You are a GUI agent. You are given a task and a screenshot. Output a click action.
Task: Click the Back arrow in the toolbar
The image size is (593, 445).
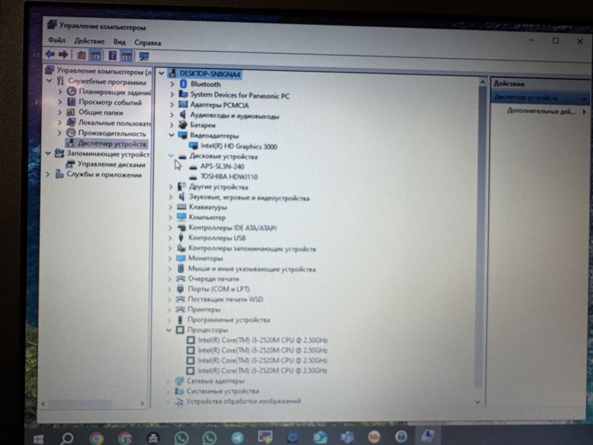coord(50,55)
